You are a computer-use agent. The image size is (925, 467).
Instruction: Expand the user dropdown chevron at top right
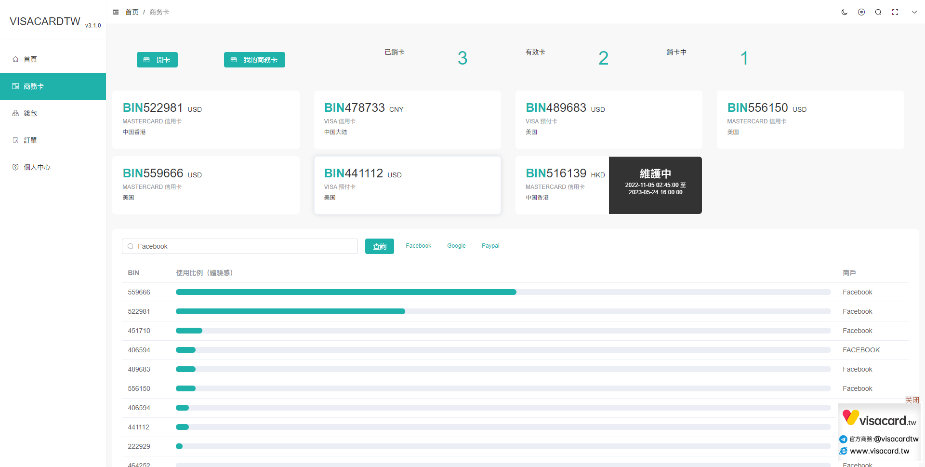(x=914, y=12)
